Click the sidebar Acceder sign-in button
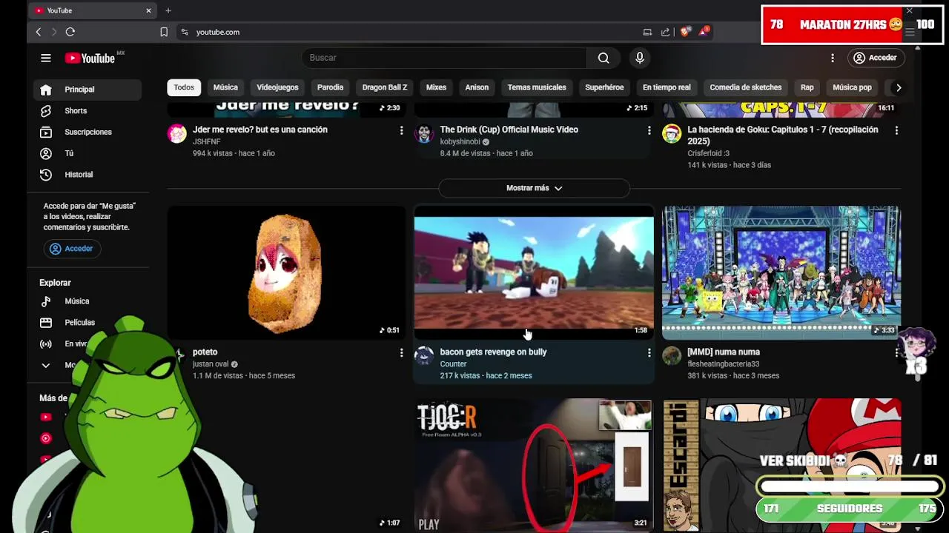This screenshot has width=949, height=533. 72,249
